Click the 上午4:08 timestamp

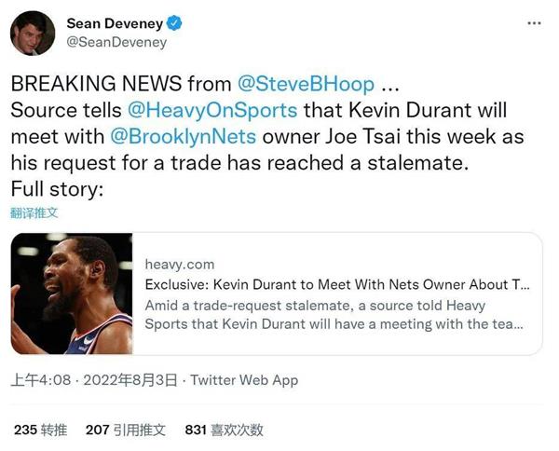click(41, 380)
